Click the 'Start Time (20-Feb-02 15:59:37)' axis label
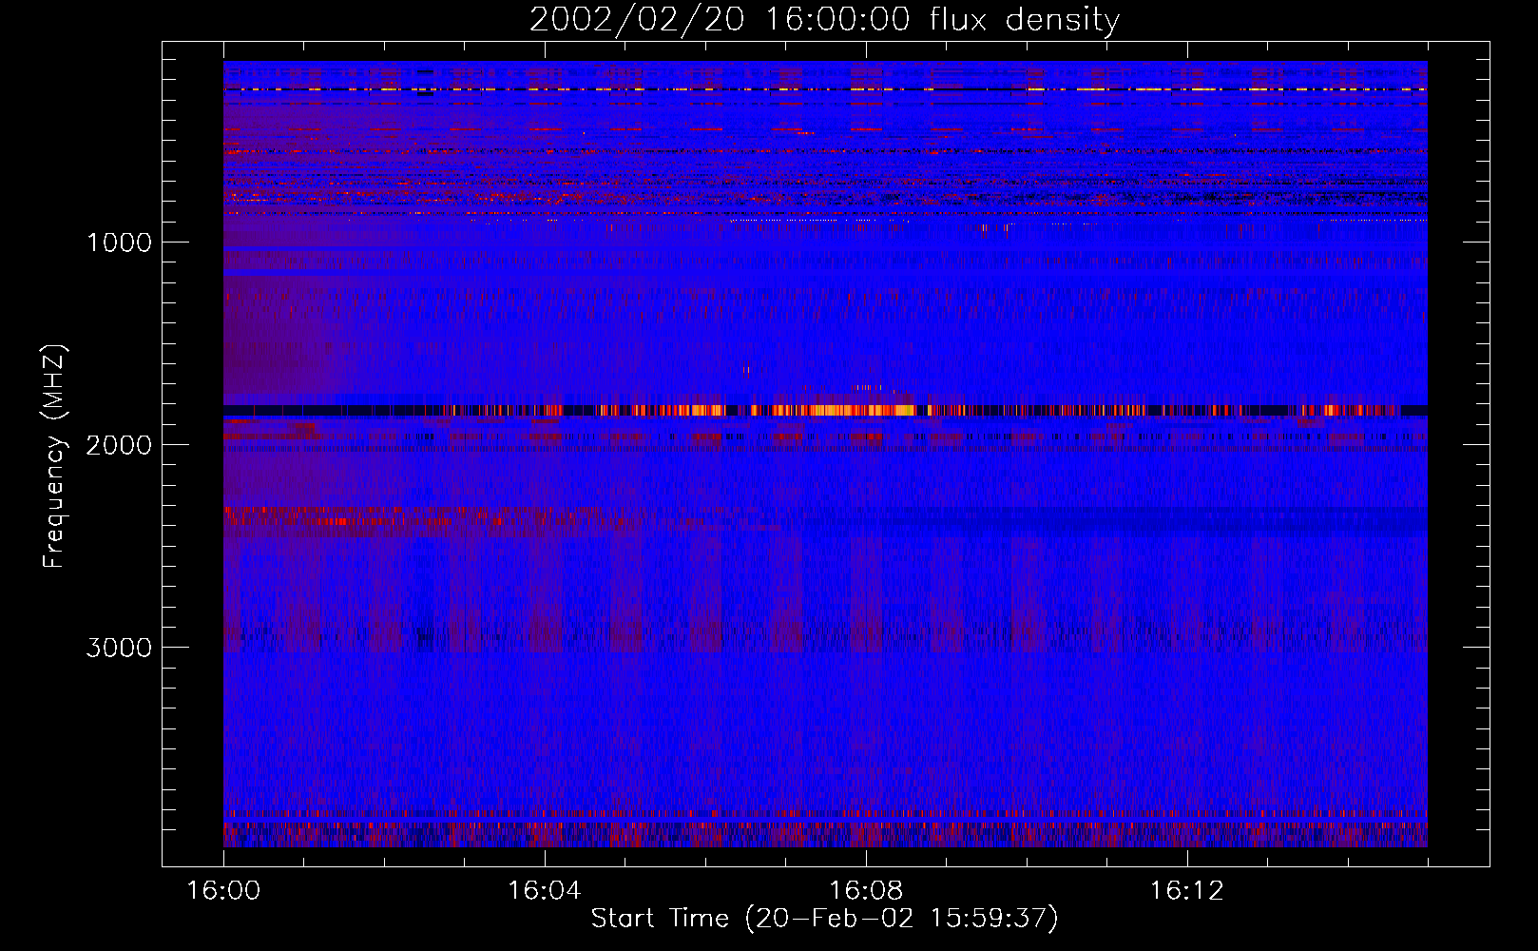 point(824,919)
